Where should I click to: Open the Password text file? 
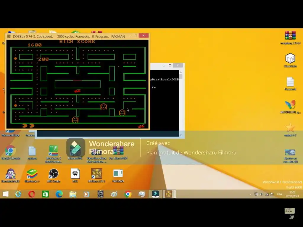click(x=290, y=84)
